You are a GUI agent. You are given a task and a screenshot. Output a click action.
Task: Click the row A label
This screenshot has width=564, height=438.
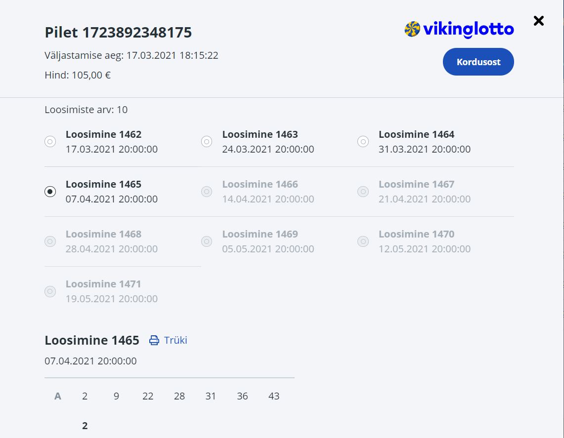58,396
